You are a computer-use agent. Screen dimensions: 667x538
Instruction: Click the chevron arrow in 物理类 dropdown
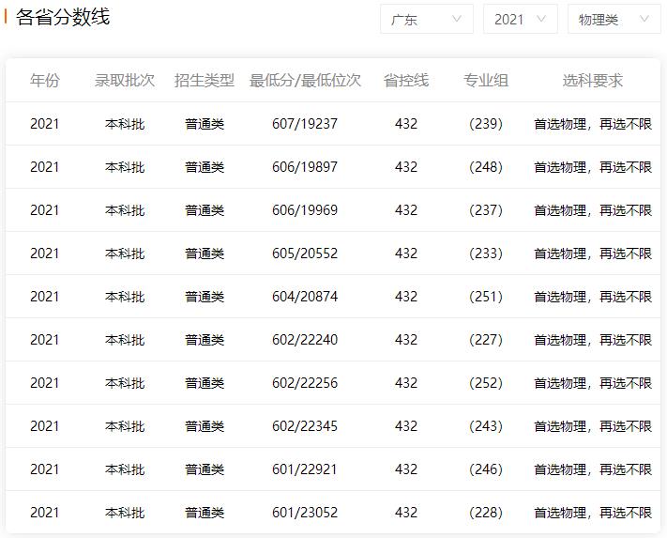[x=644, y=19]
